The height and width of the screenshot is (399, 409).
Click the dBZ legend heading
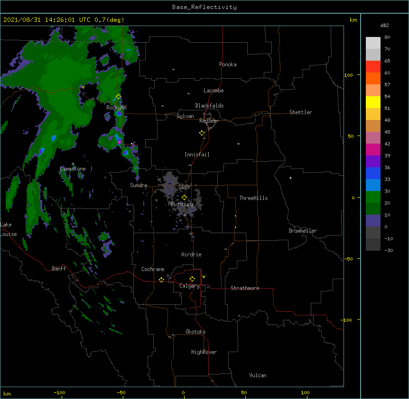tap(384, 26)
